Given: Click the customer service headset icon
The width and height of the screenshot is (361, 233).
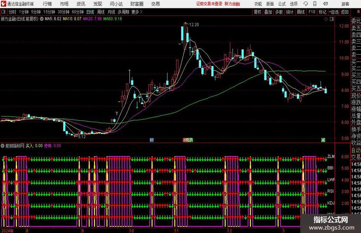Looking at the screenshot, I should pos(306,4).
